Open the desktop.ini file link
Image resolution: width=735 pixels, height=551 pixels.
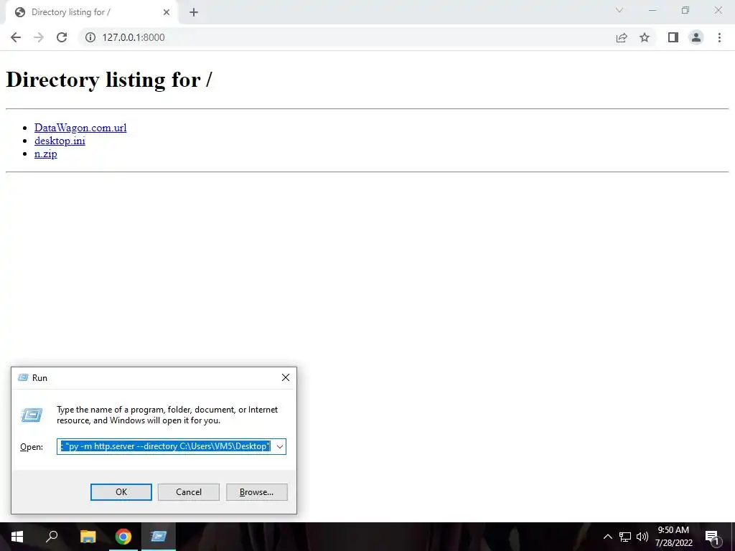coord(60,141)
